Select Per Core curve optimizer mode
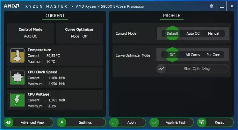This screenshot has width=238, height=130. coord(213,55)
